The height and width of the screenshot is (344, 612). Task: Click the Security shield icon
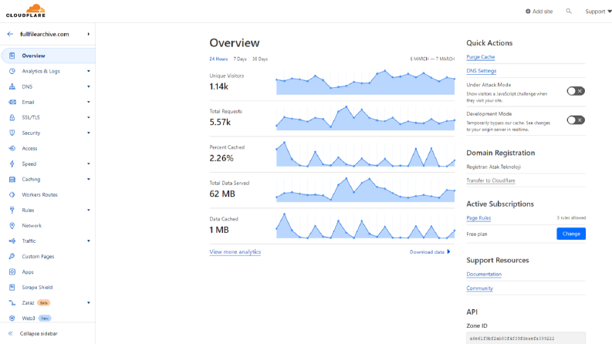coord(12,133)
